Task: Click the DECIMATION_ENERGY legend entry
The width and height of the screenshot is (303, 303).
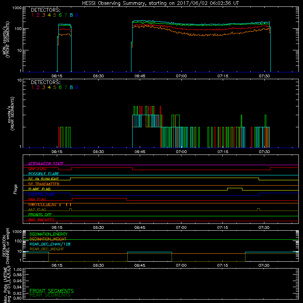Action: [48, 234]
